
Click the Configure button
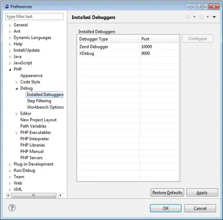tap(197, 38)
